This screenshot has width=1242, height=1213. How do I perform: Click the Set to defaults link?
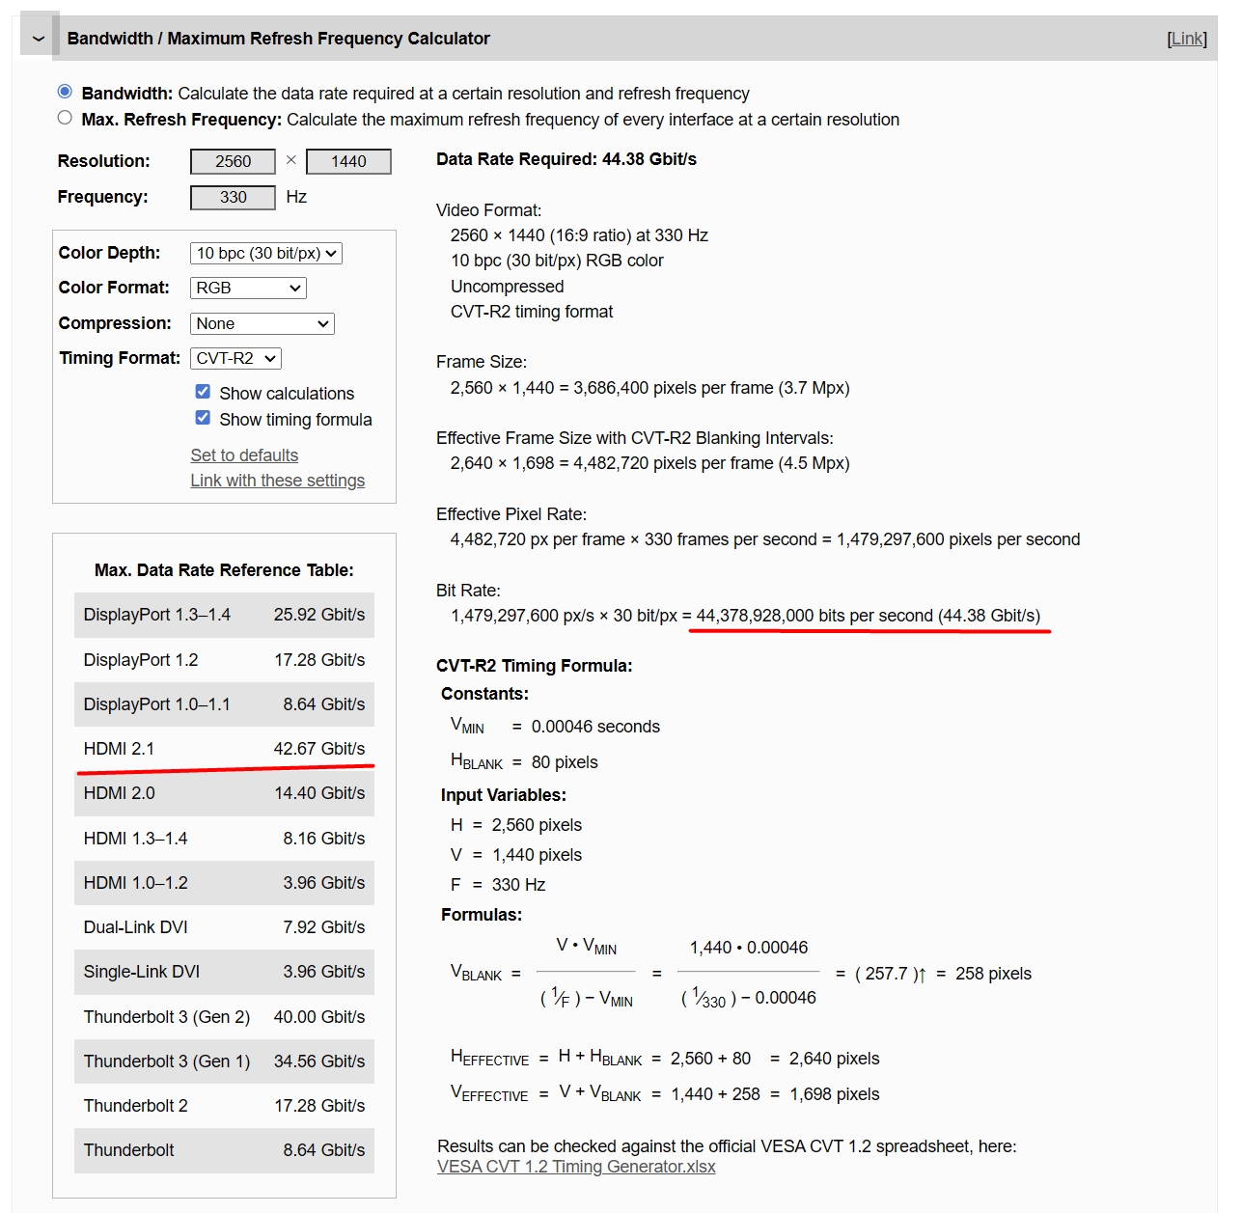(x=244, y=455)
